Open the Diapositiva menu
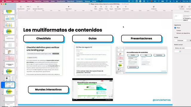The width and height of the screenshot is (191, 107). (38, 1)
